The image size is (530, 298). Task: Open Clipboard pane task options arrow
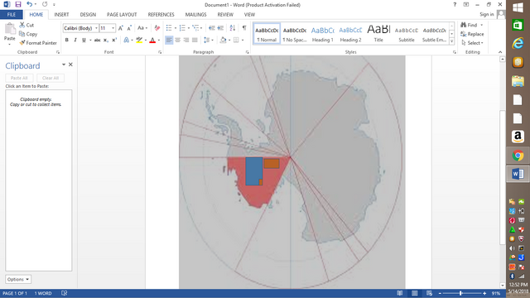[64, 65]
